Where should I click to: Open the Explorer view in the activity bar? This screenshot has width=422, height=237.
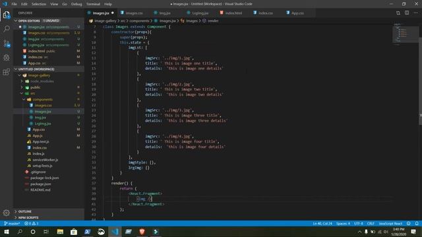(x=7, y=14)
